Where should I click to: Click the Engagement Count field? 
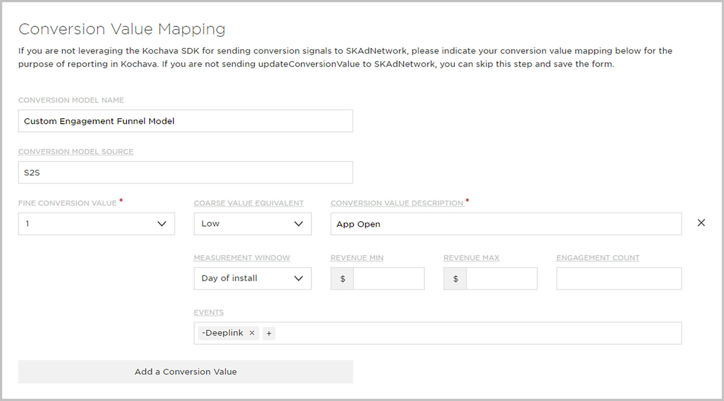coord(619,279)
